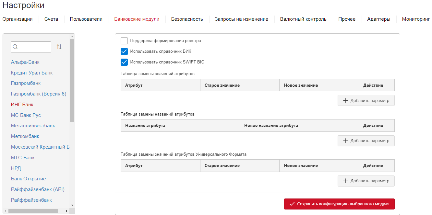Open the Организации tab

click(x=18, y=19)
